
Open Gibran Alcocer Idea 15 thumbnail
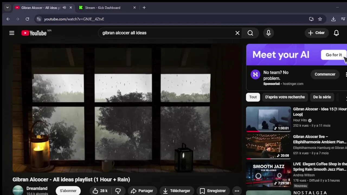(x=268, y=119)
